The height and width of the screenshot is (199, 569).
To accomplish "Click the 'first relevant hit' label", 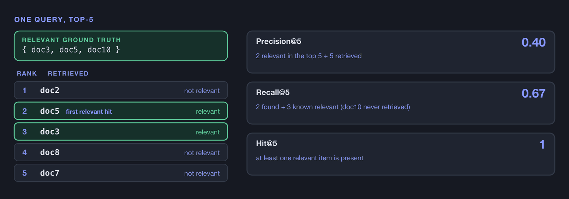I will coord(89,112).
